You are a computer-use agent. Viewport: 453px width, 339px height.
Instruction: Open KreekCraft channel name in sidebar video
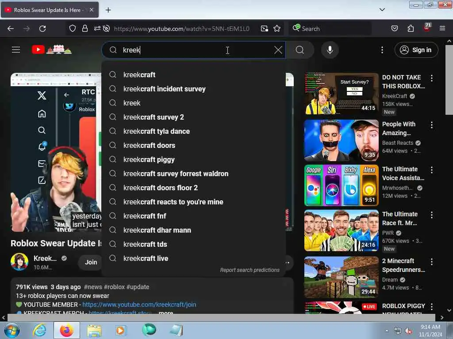394,96
